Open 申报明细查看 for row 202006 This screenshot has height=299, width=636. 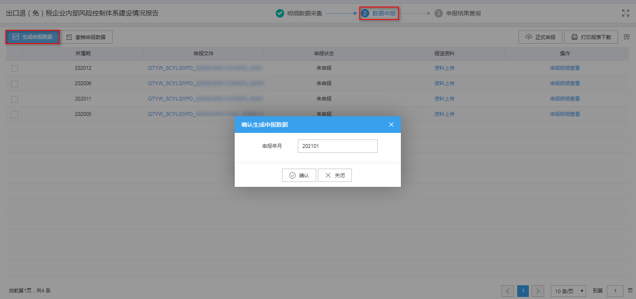[x=565, y=83]
